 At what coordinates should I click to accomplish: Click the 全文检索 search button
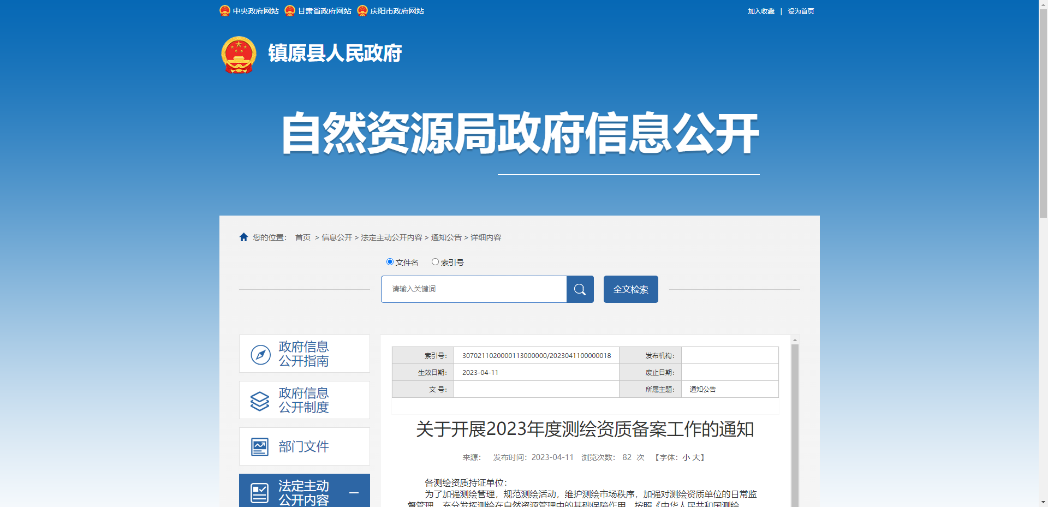[630, 289]
